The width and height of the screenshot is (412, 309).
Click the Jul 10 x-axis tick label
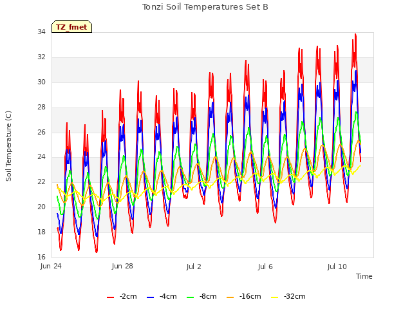[x=337, y=267]
